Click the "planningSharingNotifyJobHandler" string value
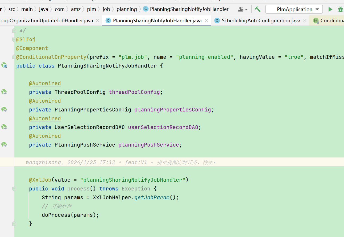Screen dimensions: 344x237 pos(133,180)
